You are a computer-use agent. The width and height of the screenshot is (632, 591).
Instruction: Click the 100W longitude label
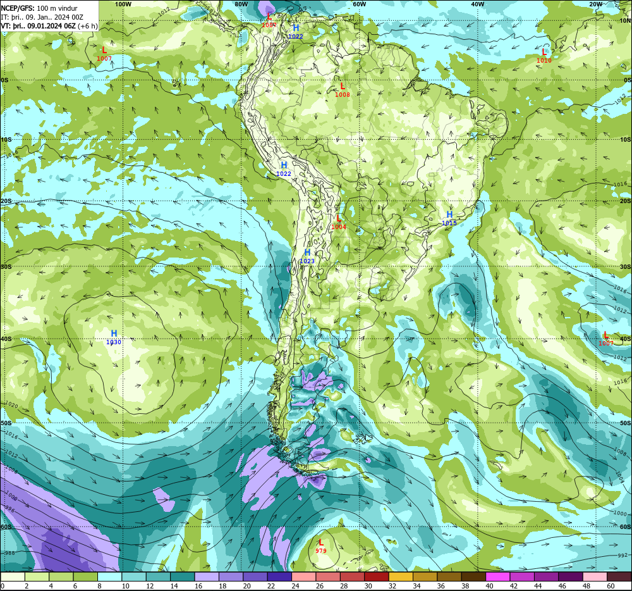coord(123,4)
